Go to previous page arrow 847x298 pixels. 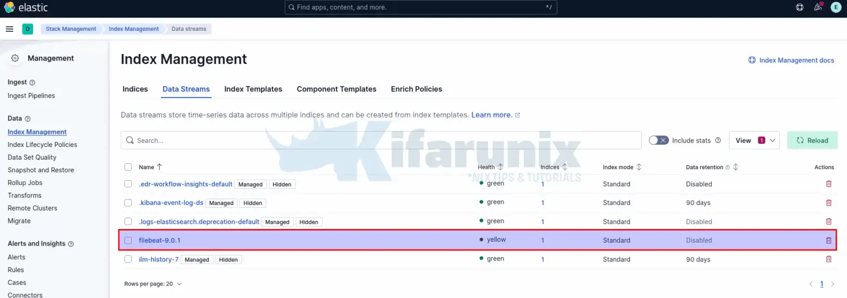point(811,284)
